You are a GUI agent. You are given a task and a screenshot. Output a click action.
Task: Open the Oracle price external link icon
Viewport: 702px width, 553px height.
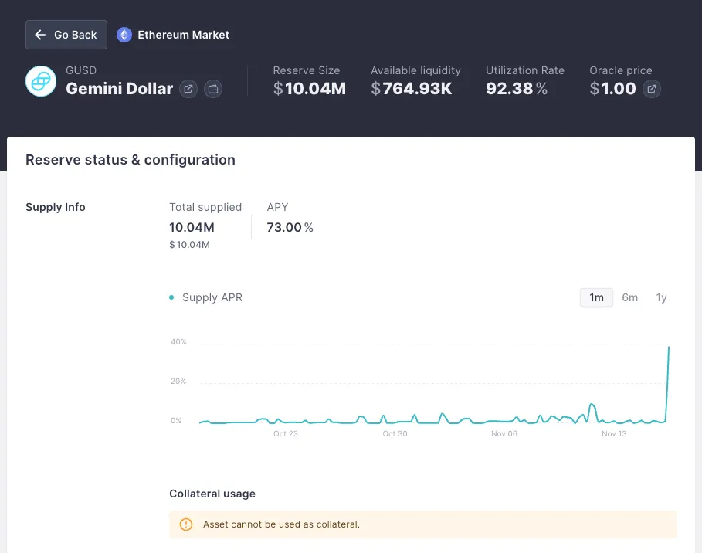point(652,89)
